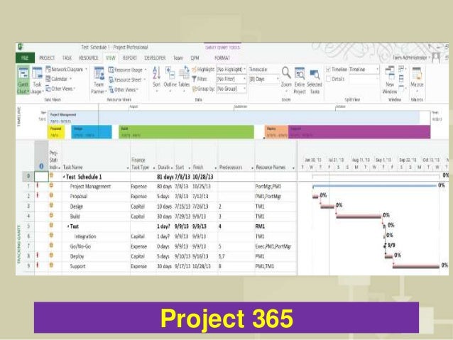Enable the Details checkbox

[x=328, y=79]
